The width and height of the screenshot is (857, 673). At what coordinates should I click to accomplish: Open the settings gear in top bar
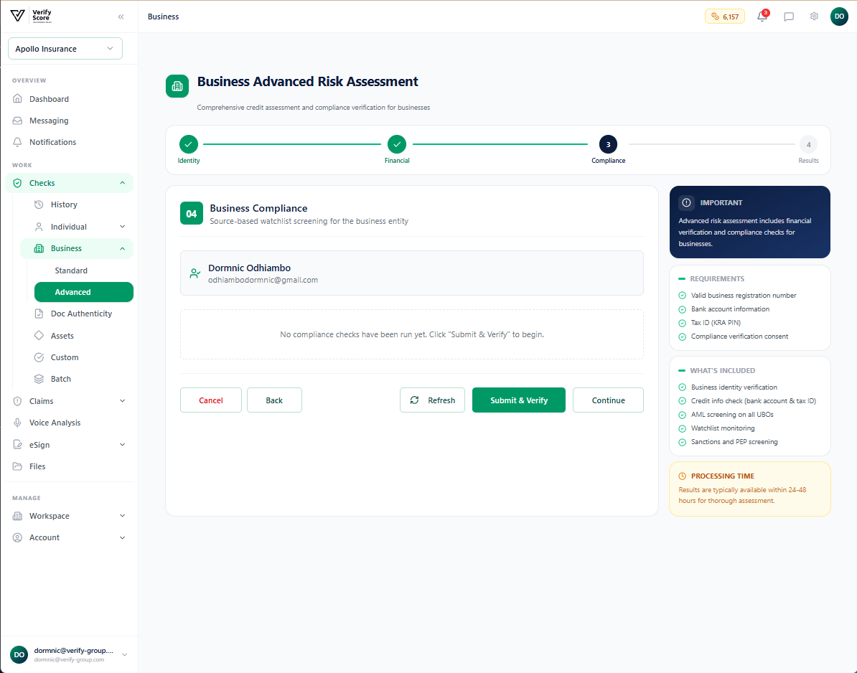tap(814, 17)
